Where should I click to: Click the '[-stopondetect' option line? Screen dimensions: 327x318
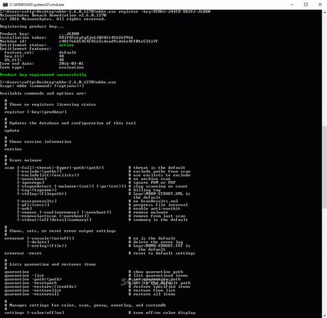pos(71,187)
